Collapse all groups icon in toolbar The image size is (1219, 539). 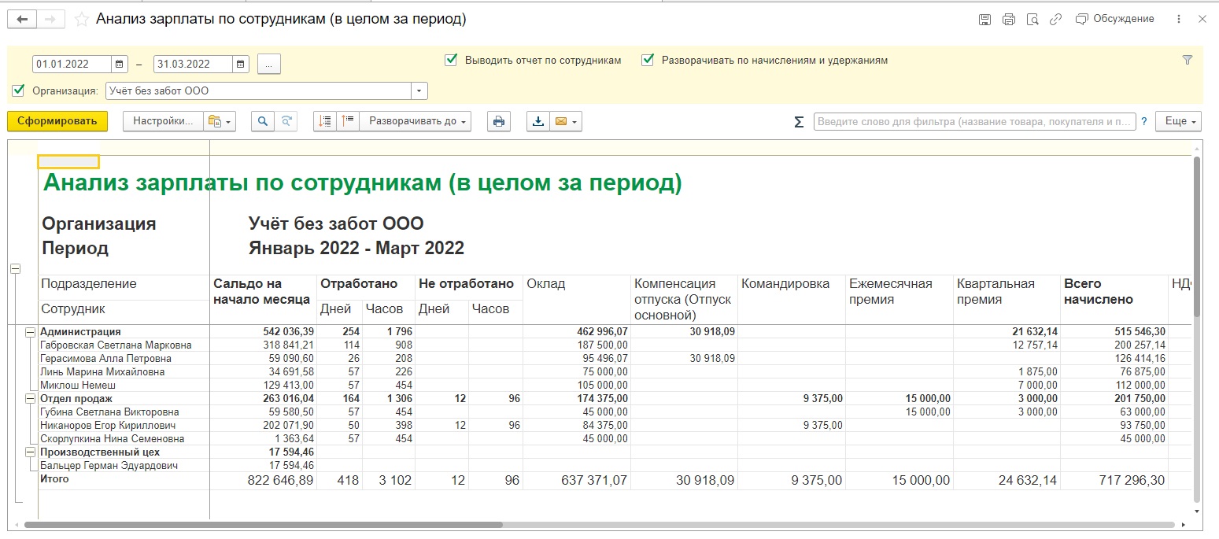pyautogui.click(x=325, y=121)
